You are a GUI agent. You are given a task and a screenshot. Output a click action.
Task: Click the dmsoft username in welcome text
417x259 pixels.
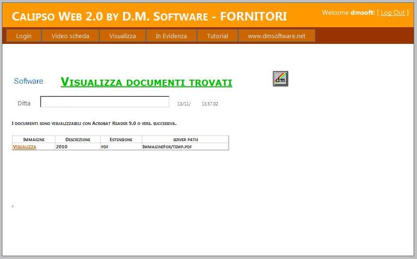click(x=362, y=12)
